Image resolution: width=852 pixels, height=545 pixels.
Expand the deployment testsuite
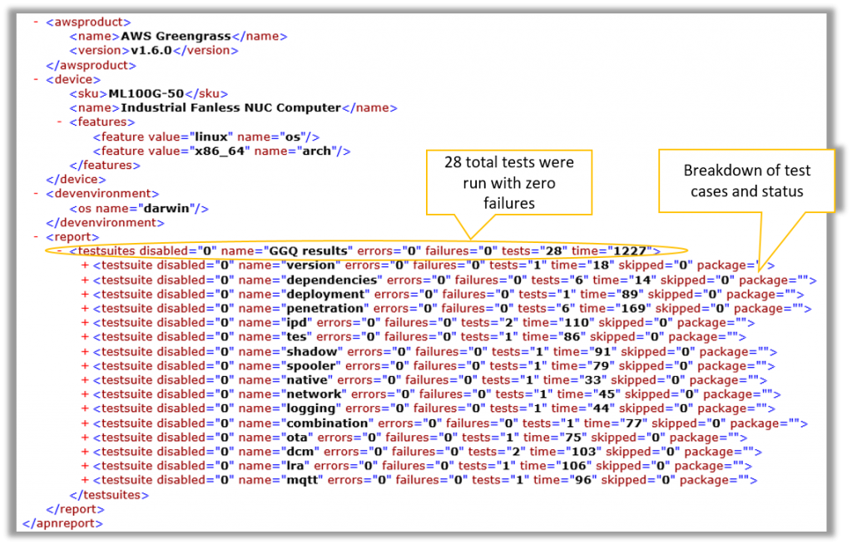click(85, 295)
